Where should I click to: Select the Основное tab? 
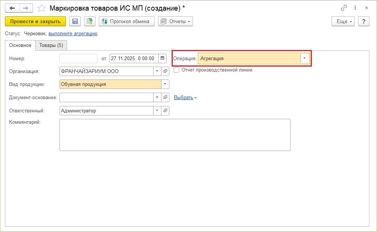coord(20,45)
